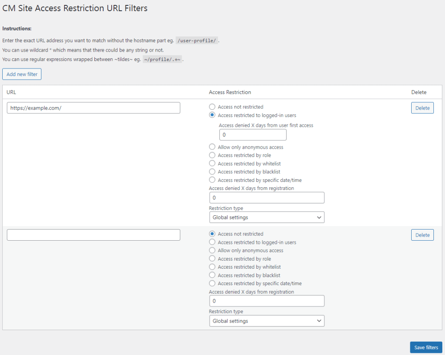445x355 pixels.
Task: Focus the empty URL field in second filter
Action: pyautogui.click(x=93, y=235)
